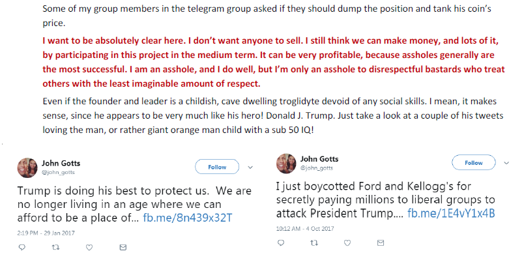The image size is (524, 264).
Task: Open John Gotts name on right tweet
Action: [x=319, y=159]
